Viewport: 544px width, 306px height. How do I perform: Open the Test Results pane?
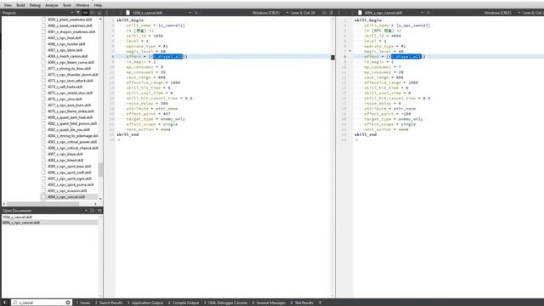tap(302, 303)
